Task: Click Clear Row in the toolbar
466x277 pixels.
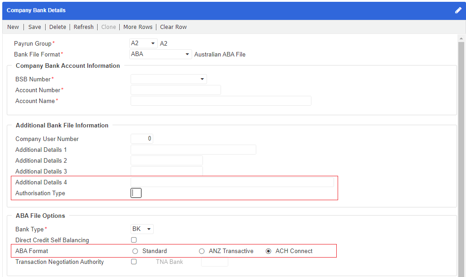Action: (x=173, y=27)
